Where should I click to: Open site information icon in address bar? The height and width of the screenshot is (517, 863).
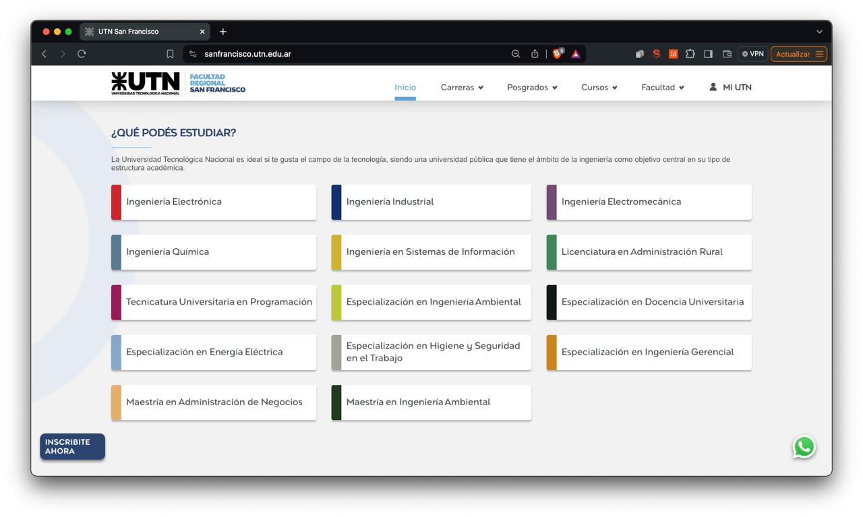coord(194,54)
